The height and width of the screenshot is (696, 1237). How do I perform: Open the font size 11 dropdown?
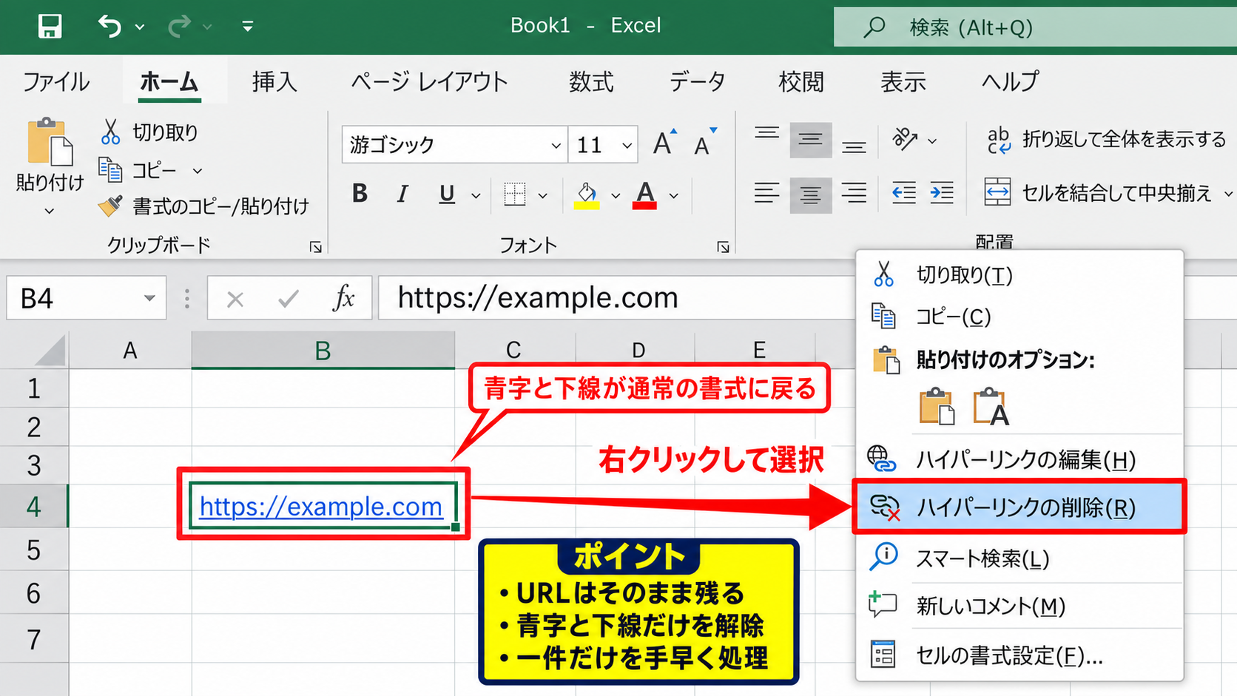pyautogui.click(x=627, y=145)
